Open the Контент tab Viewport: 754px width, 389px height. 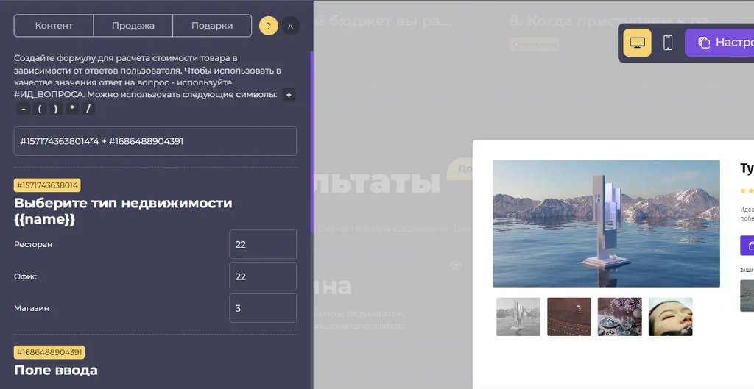click(54, 26)
